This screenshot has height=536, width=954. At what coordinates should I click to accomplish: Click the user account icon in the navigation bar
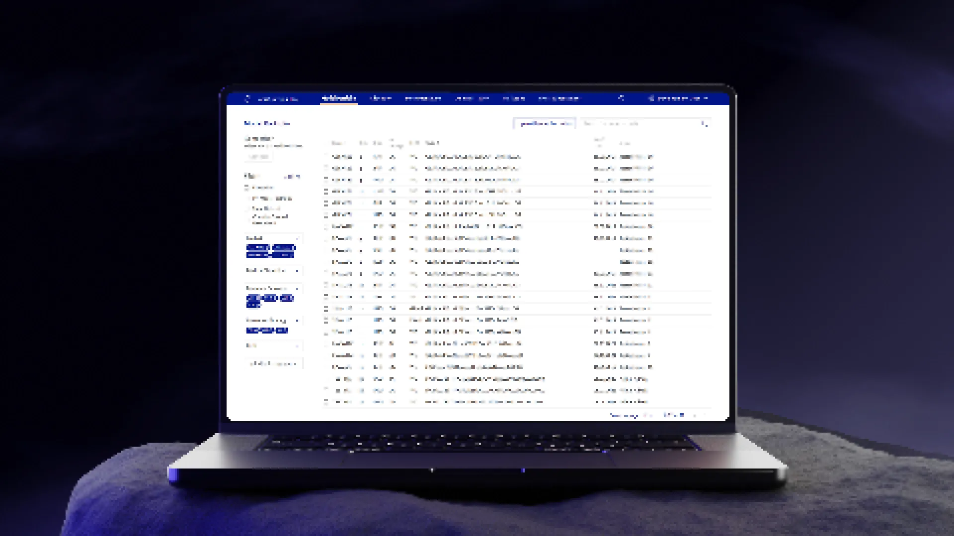click(x=651, y=99)
